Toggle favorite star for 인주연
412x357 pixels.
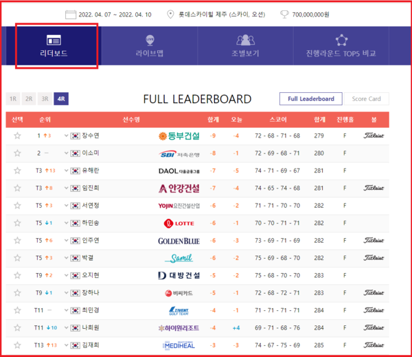click(x=17, y=240)
